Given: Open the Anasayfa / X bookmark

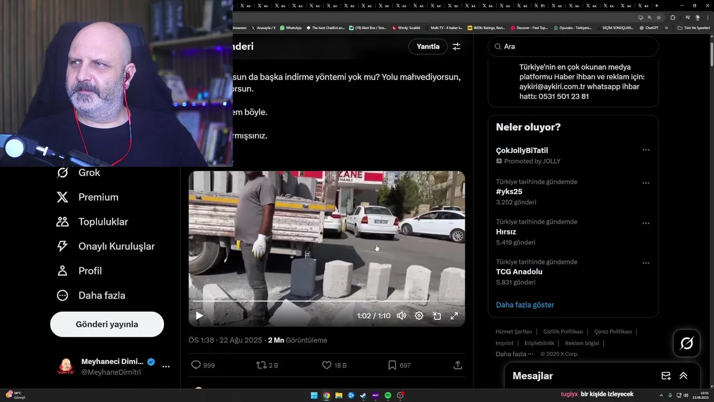Looking at the screenshot, I should click(x=263, y=28).
